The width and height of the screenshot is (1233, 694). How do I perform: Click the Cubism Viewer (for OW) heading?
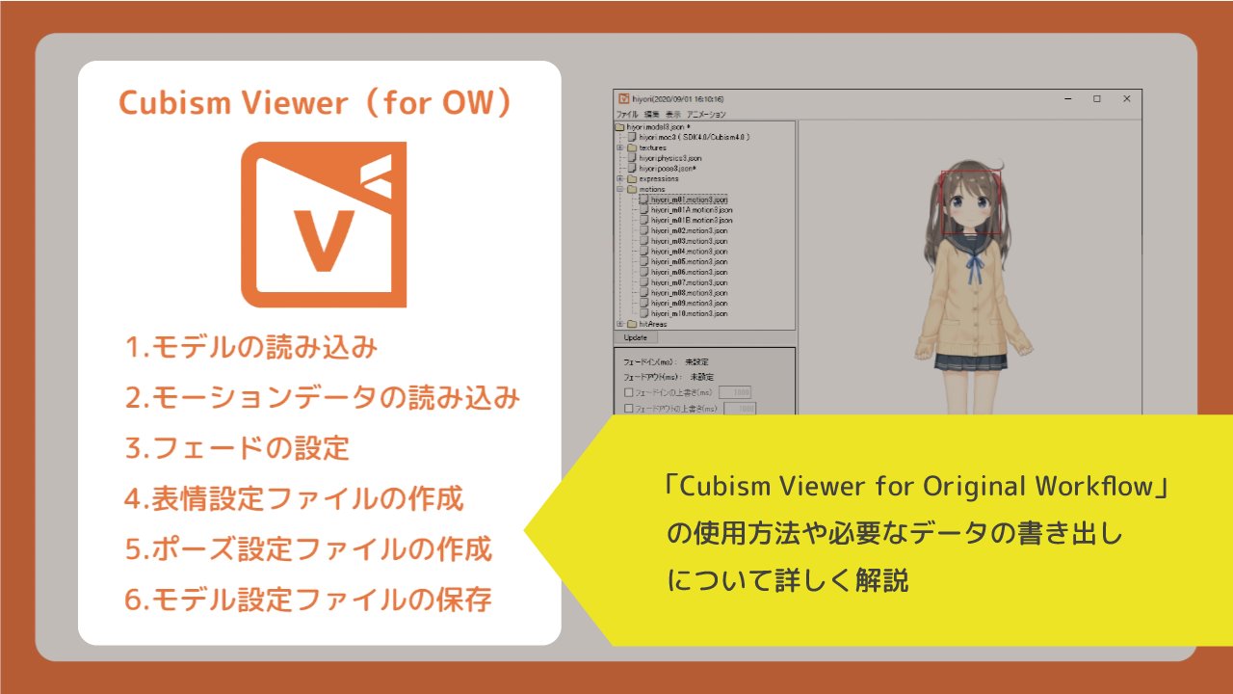point(320,103)
